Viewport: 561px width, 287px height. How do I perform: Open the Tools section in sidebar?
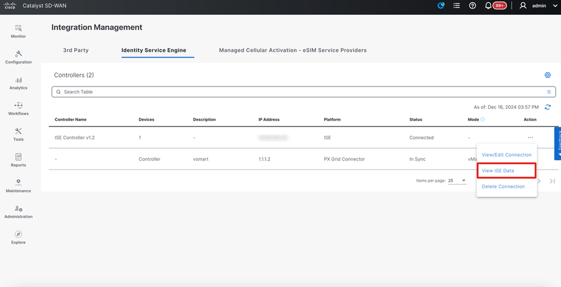tap(18, 135)
